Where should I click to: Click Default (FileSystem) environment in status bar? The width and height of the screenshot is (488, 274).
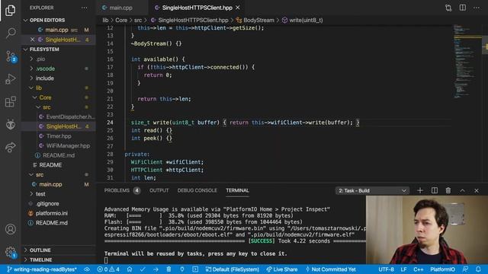point(232,269)
